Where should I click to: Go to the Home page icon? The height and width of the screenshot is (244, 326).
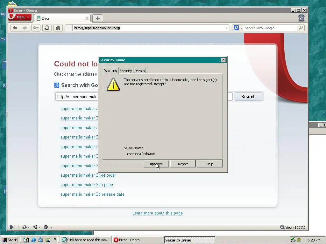(58, 28)
